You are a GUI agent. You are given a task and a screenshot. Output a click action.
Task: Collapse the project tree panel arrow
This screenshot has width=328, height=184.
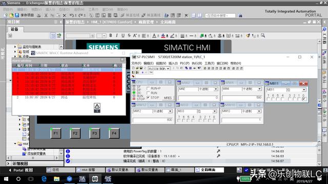(60, 22)
